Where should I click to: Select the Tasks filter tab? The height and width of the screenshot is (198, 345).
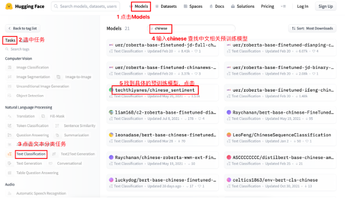pyautogui.click(x=10, y=40)
